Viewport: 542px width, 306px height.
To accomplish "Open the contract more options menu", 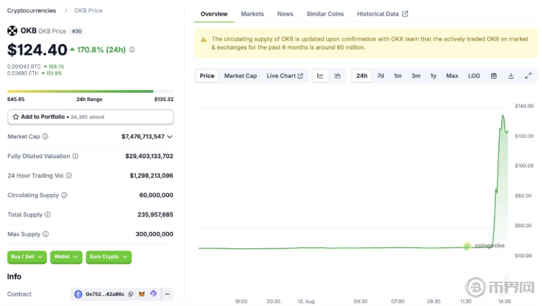I will pyautogui.click(x=167, y=294).
